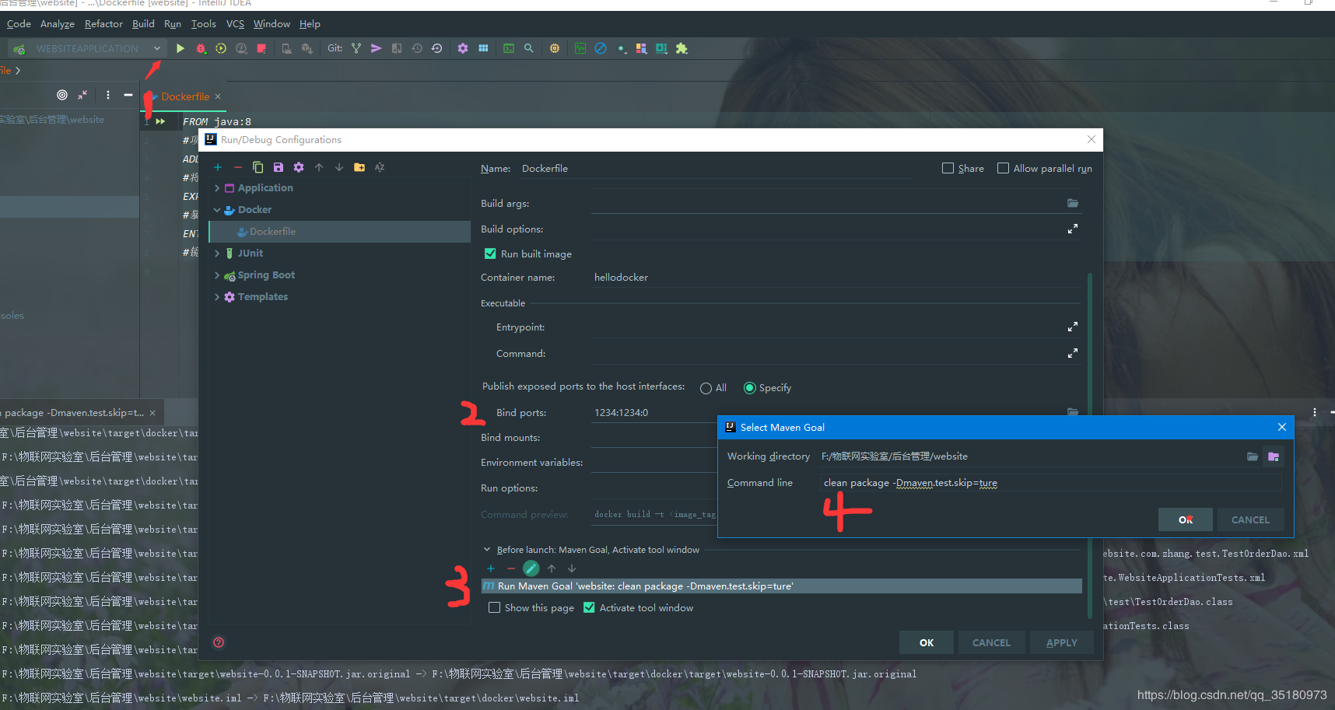Click OK in Select Maven Goal dialog

tap(1186, 519)
